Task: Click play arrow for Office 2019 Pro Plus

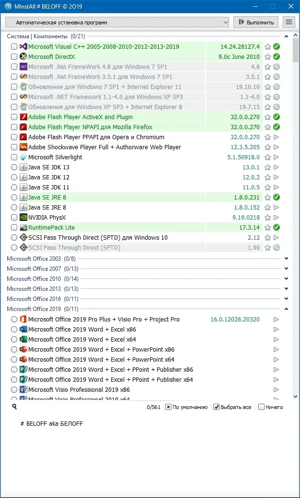Action: tap(277, 319)
